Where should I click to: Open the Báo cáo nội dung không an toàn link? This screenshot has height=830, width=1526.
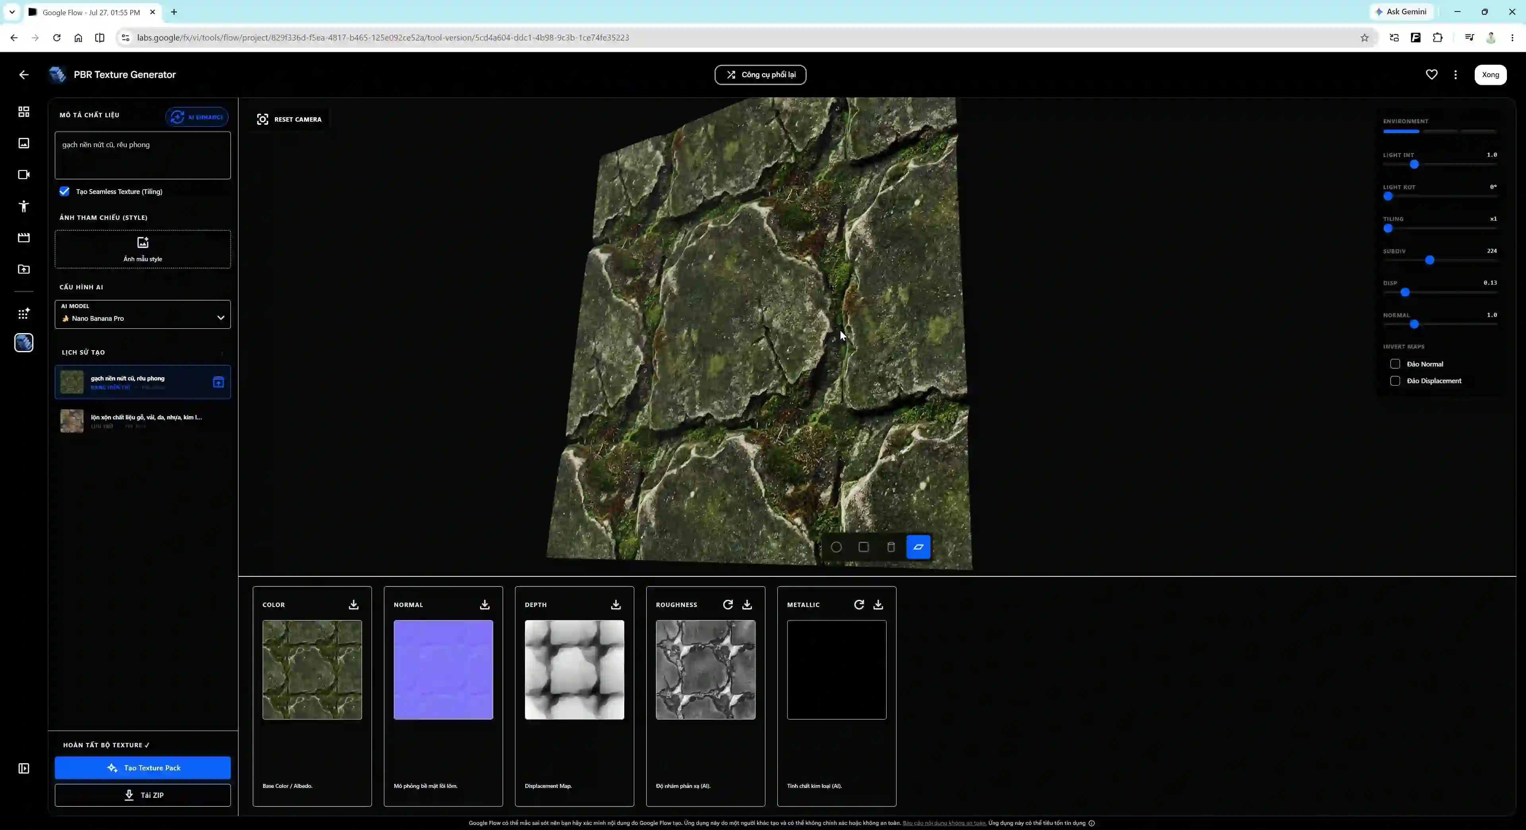click(x=944, y=823)
